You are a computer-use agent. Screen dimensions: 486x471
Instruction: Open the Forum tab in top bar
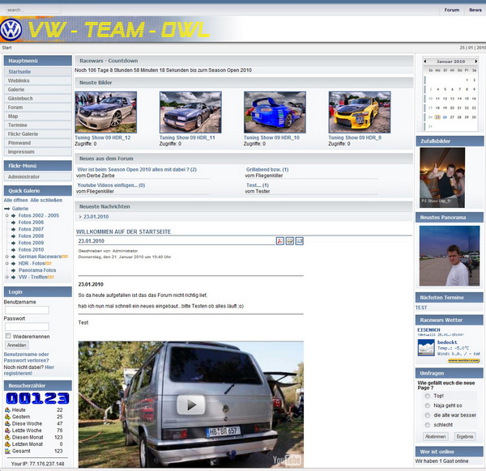[451, 11]
